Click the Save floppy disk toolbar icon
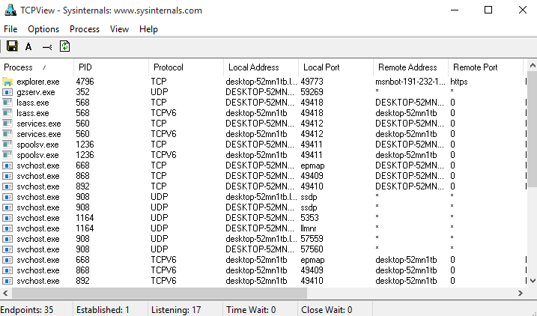Screen dimensions: 537x316 pyautogui.click(x=12, y=46)
